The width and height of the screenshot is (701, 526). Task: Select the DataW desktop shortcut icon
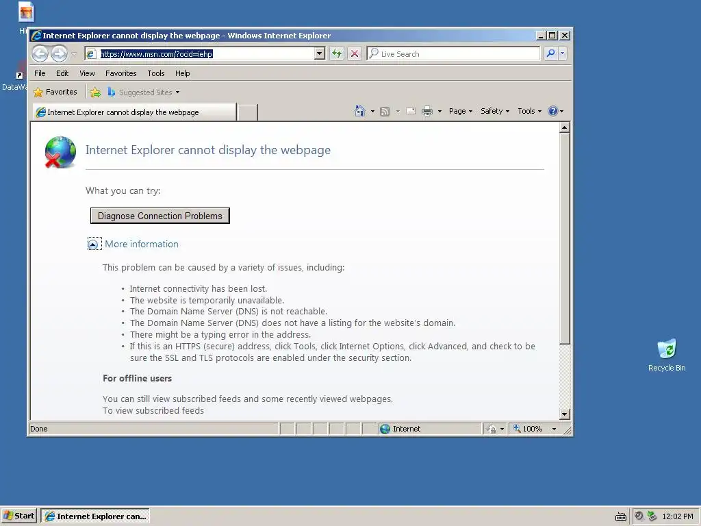tap(14, 77)
